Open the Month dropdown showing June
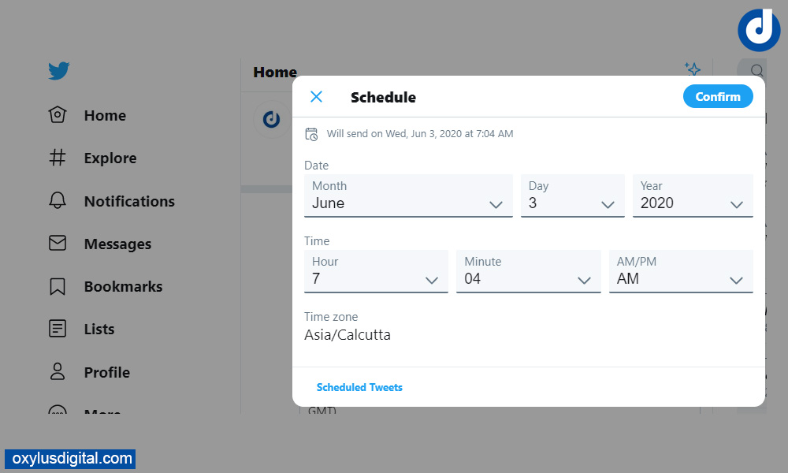 click(408, 196)
